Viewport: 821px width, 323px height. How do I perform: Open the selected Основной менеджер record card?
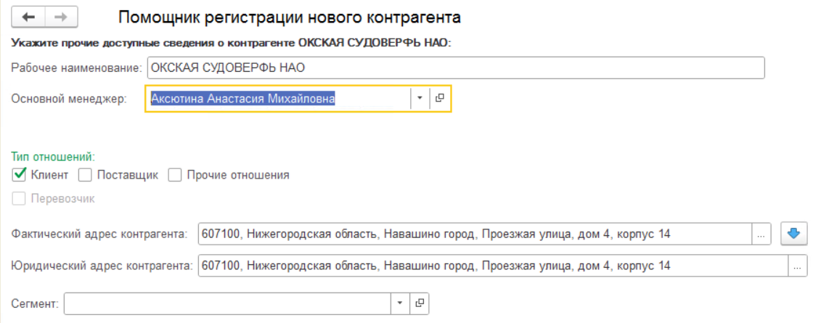coord(440,98)
